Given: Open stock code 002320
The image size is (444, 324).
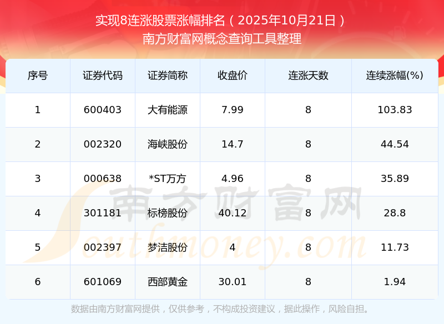Looking at the screenshot, I should (x=103, y=144).
